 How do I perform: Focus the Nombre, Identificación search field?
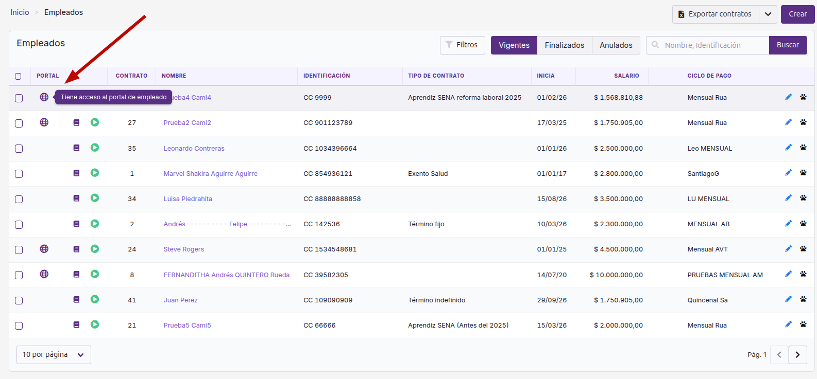(x=708, y=45)
